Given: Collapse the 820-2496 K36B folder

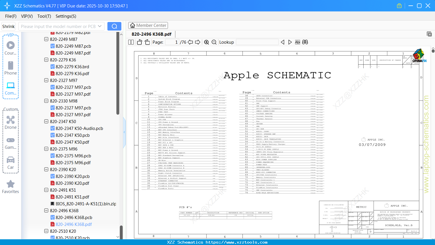Looking at the screenshot, I should pos(46,211).
